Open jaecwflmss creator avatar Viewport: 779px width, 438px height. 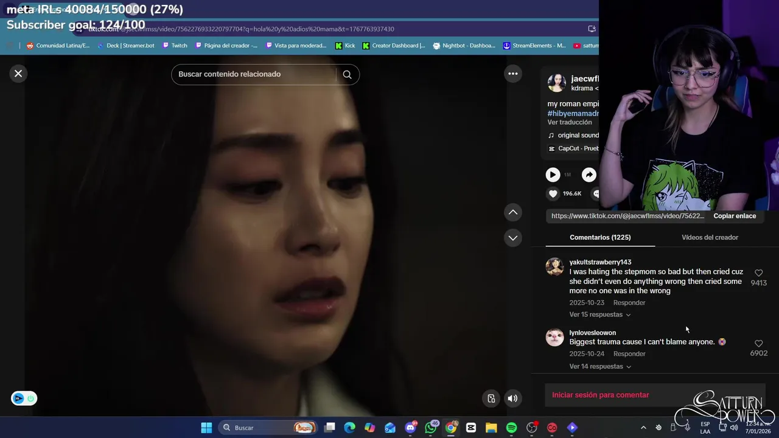(x=557, y=83)
